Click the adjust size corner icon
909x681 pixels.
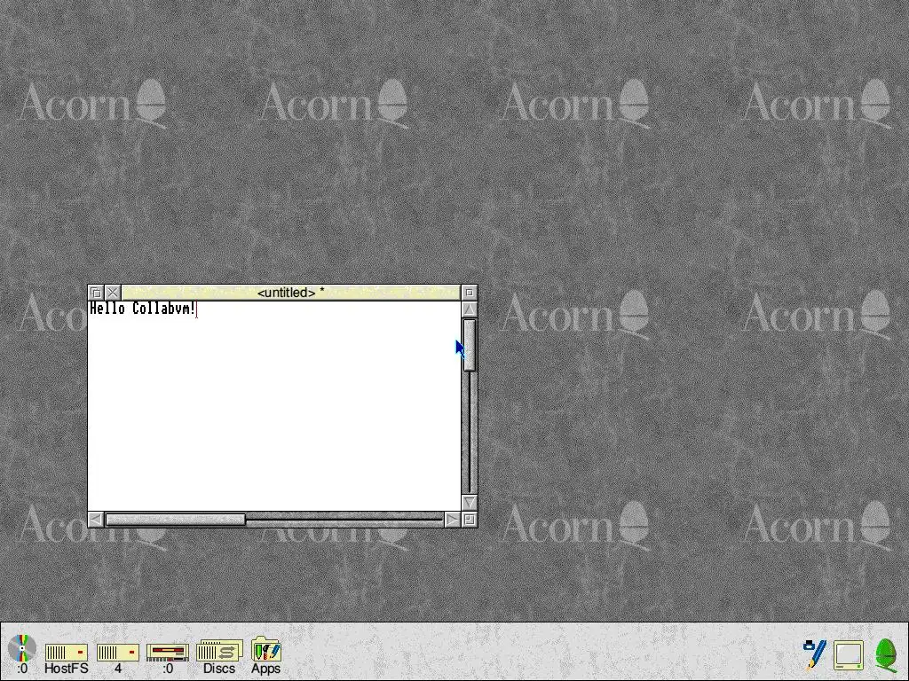(469, 520)
